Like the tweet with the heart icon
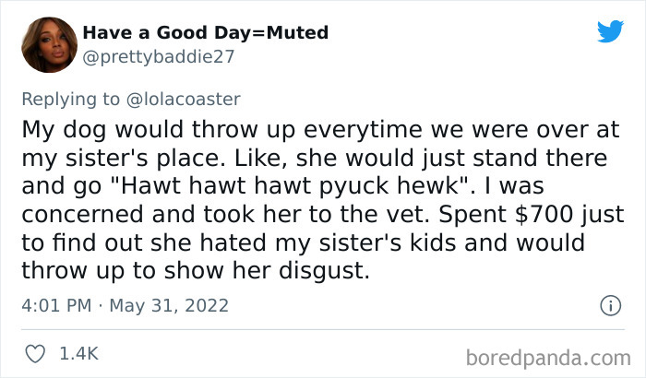 37,353
